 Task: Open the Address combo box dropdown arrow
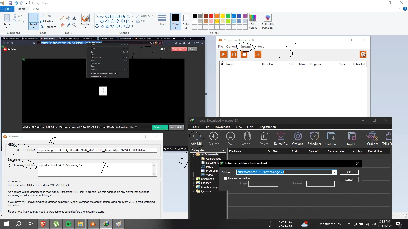(335, 172)
